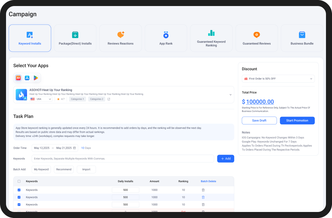Filter apps by All stores icon
Screen dimensions: 332x218
point(18,78)
